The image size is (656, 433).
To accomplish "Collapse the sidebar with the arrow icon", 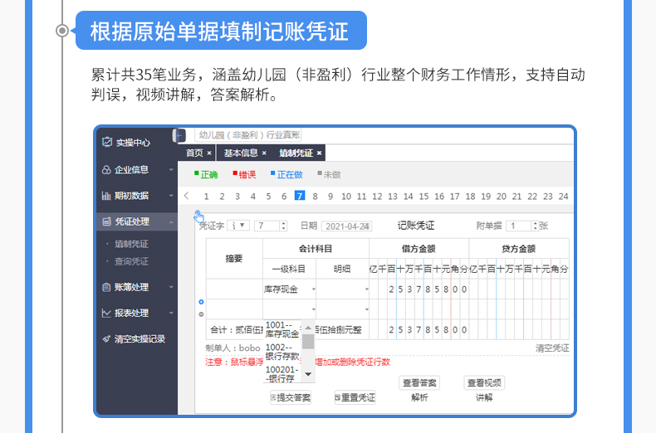I will click(x=179, y=135).
